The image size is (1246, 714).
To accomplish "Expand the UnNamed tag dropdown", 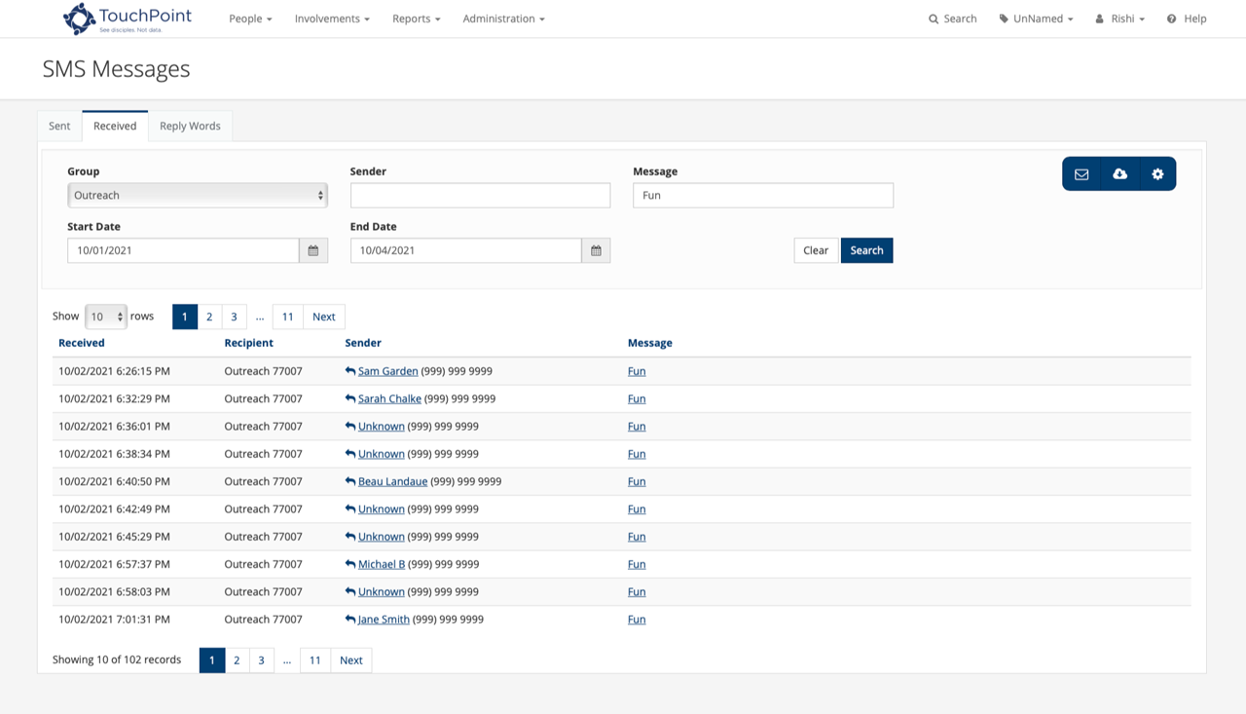I will [1036, 19].
